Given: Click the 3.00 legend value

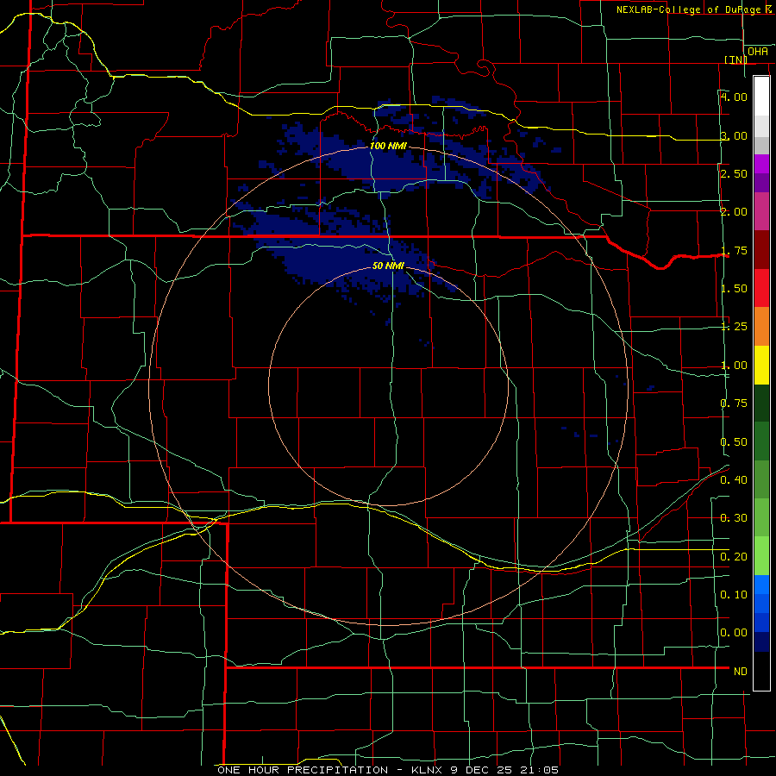Looking at the screenshot, I should pos(734,135).
